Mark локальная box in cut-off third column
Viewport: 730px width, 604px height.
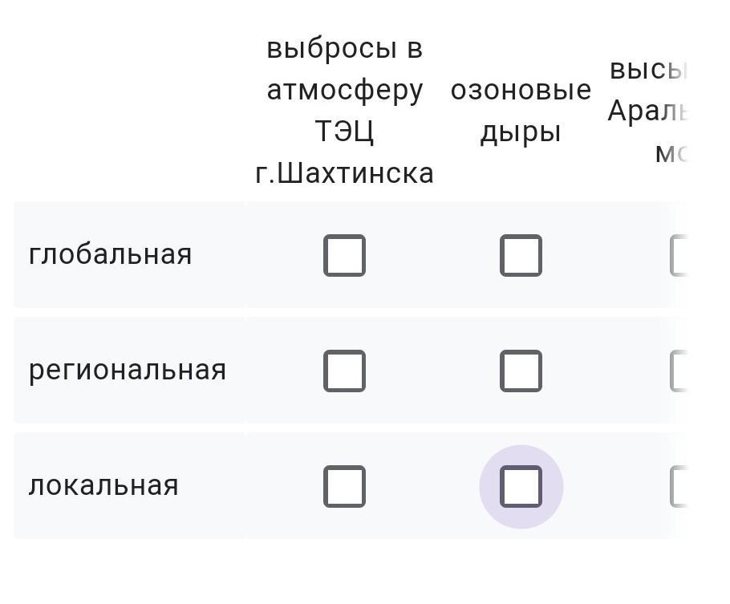click(680, 486)
